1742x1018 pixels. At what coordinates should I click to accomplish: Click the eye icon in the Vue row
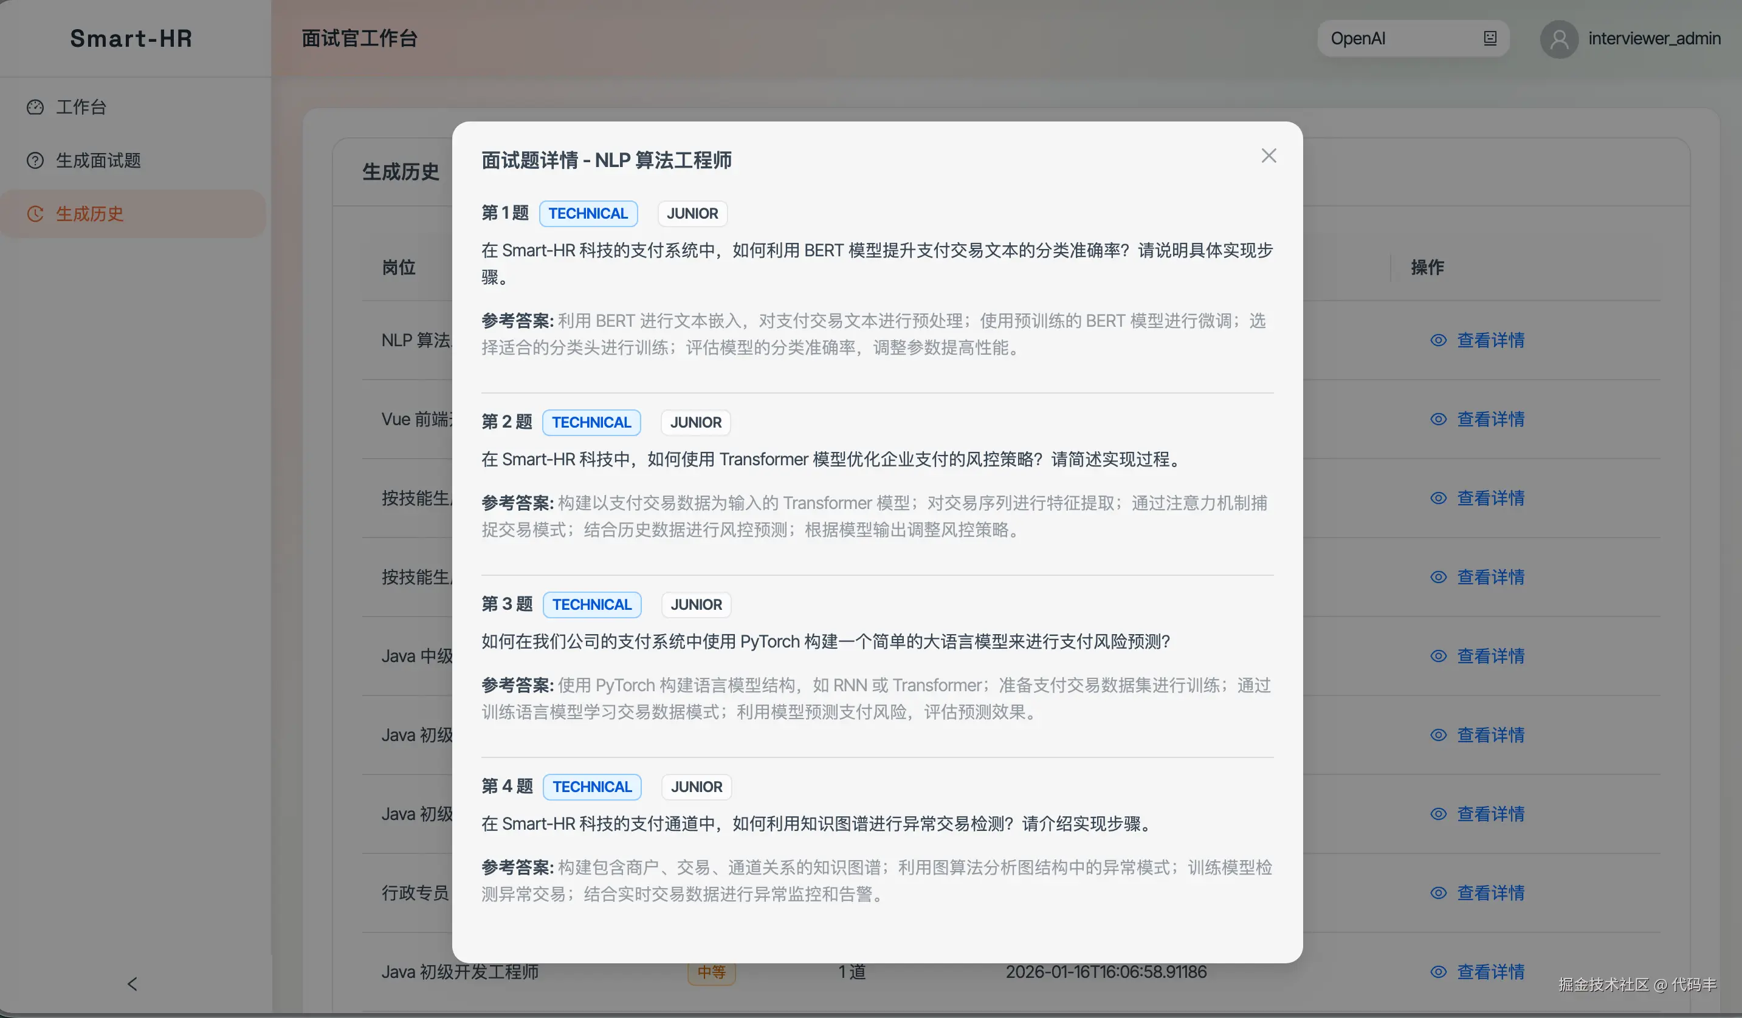(1438, 419)
